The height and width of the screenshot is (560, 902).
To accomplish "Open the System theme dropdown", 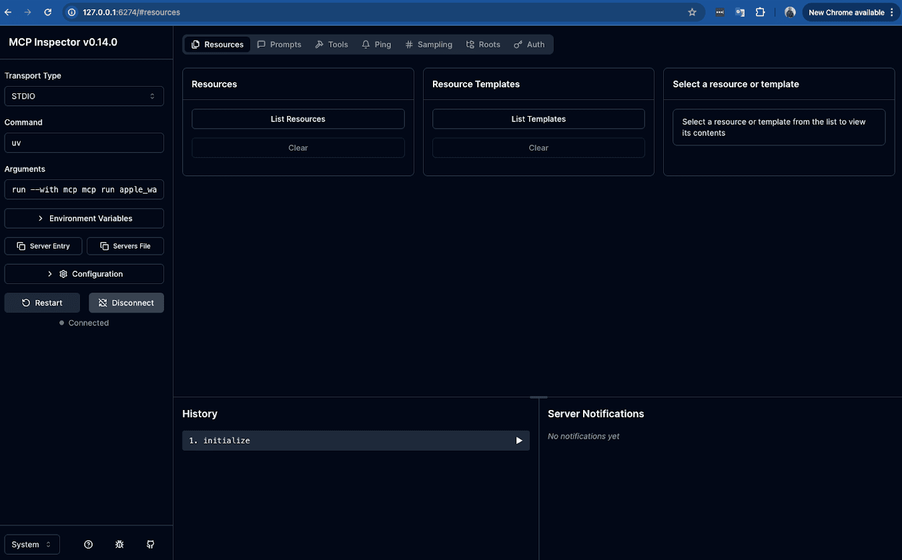I will tap(32, 545).
